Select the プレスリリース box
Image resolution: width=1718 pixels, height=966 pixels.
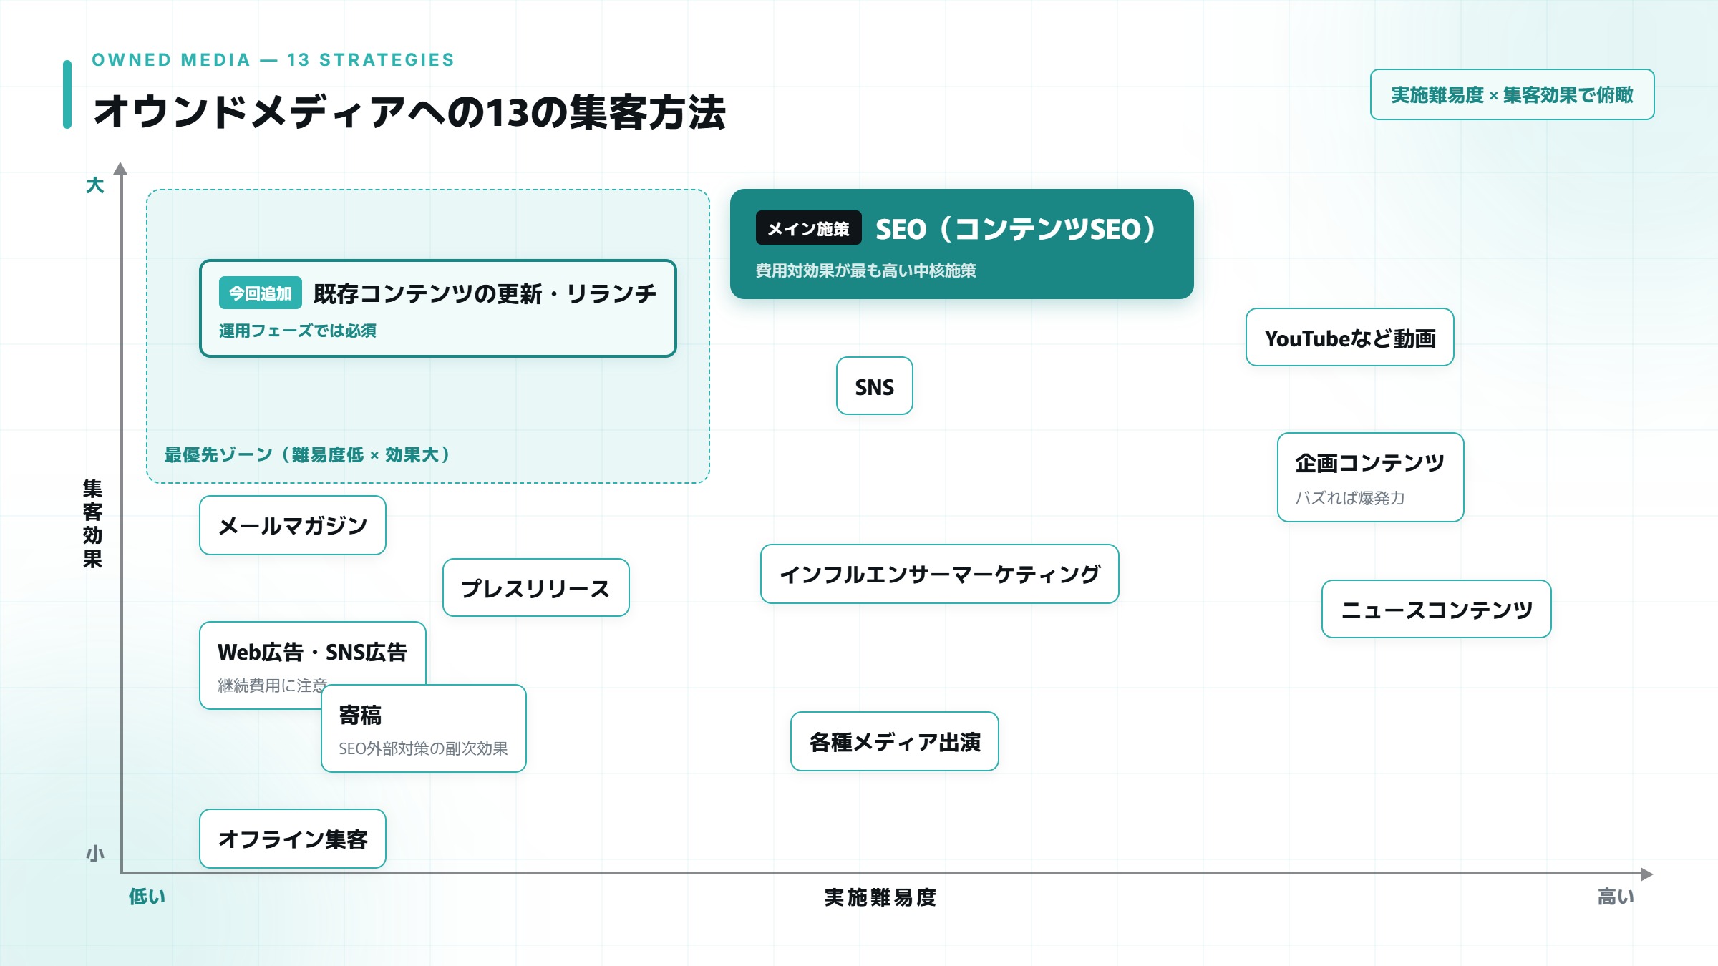click(535, 587)
